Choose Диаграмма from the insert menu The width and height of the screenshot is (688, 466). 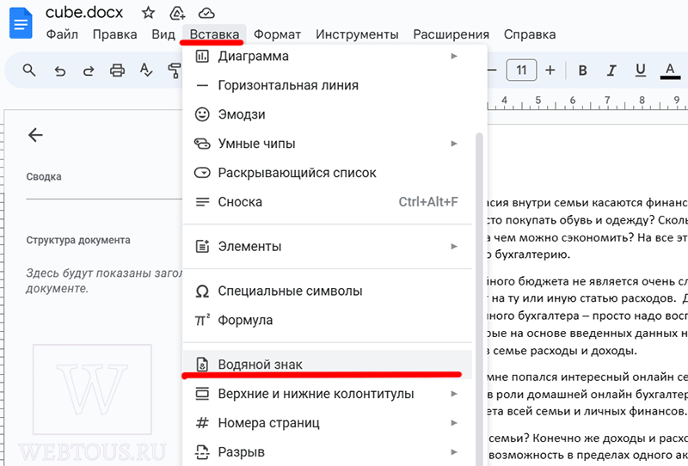pos(328,56)
